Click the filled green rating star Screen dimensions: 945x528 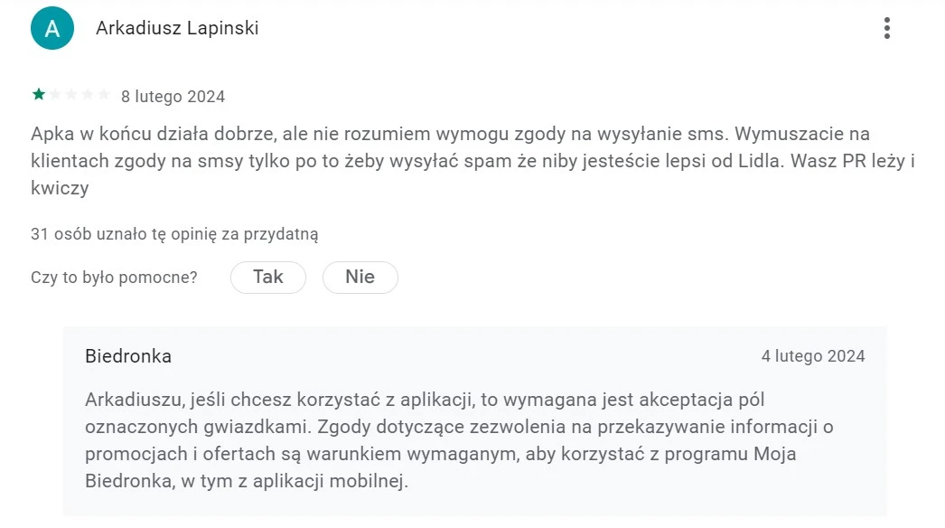coord(39,95)
